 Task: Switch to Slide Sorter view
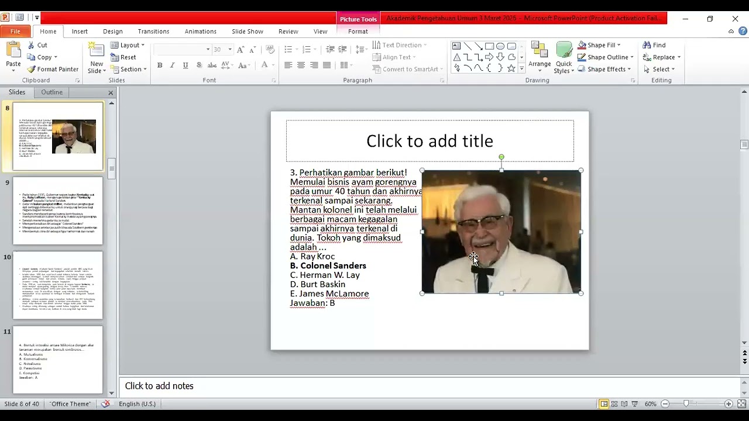[x=614, y=404]
